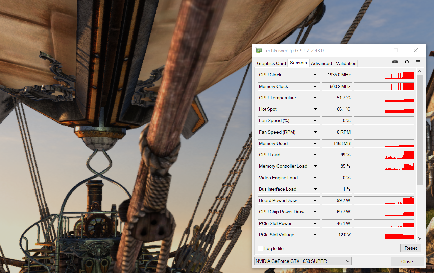Screen dimensions: 434x273
Task: Click the GPU-Z title bar card icon
Action: coord(259,51)
